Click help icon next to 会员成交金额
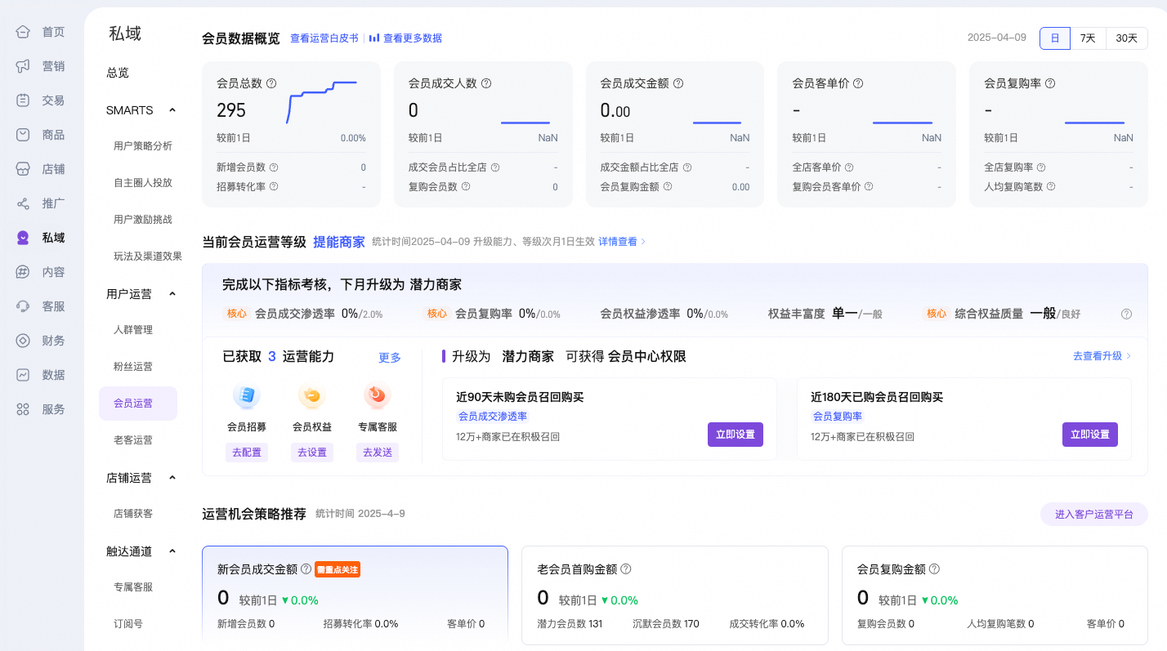Viewport: 1167px width, 651px height. coord(678,83)
